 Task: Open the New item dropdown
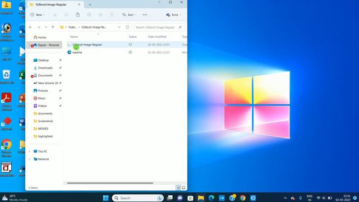38,15
